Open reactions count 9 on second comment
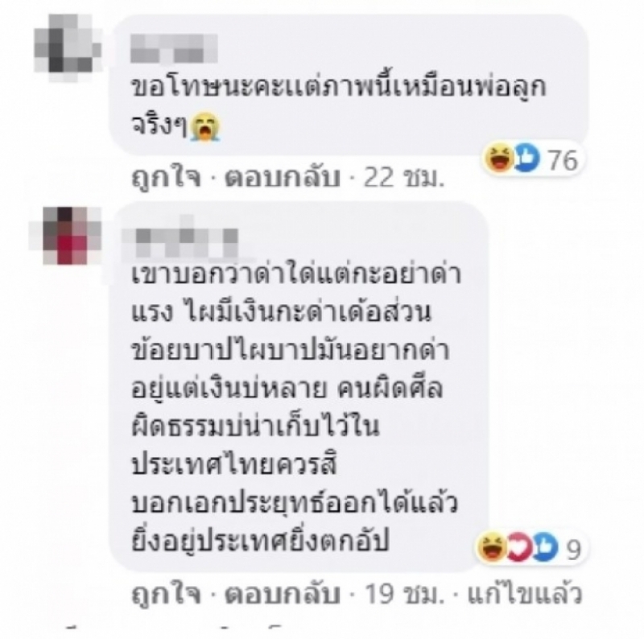 tap(574, 550)
